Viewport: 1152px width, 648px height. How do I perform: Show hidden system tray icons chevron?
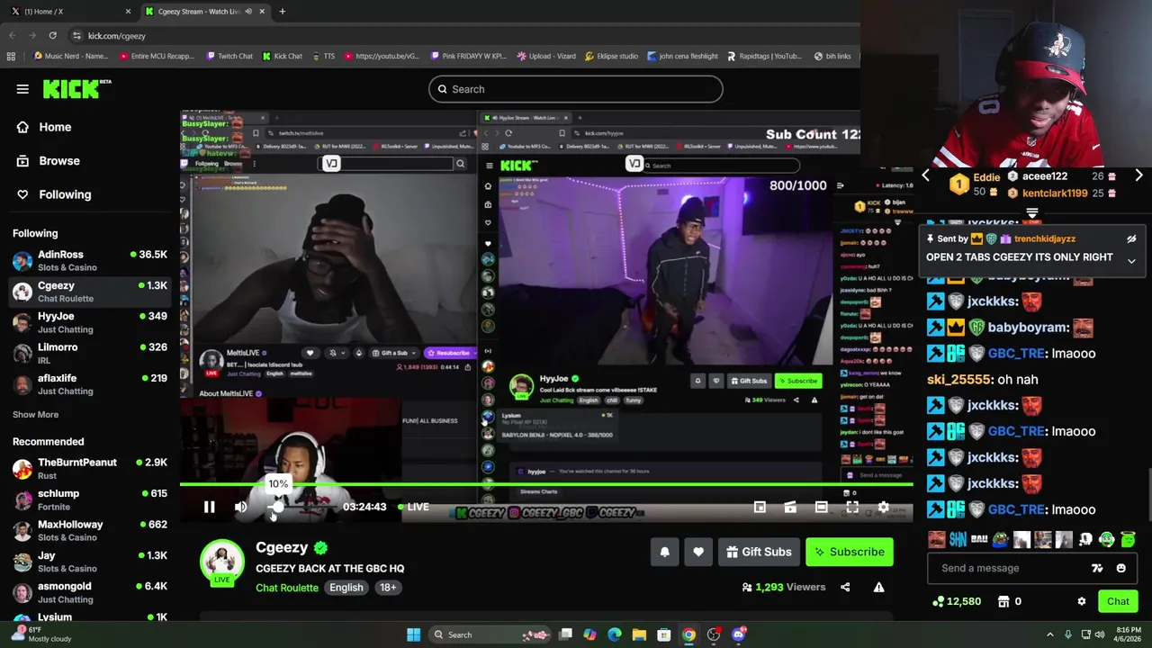1049,634
